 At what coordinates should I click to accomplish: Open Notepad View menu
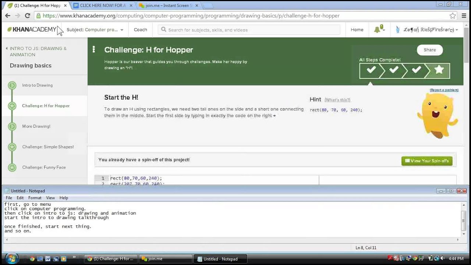click(x=50, y=198)
